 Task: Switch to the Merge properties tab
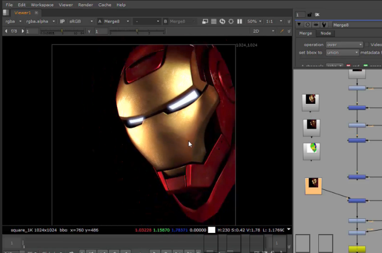click(x=306, y=33)
